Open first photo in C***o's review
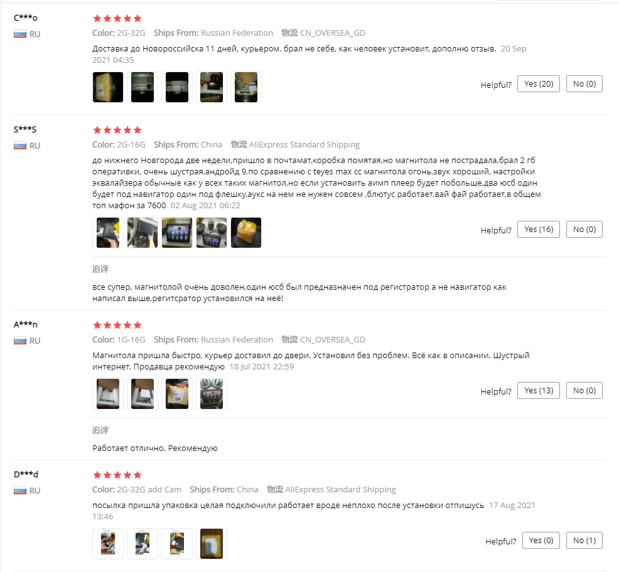This screenshot has width=619, height=572. 108,87
